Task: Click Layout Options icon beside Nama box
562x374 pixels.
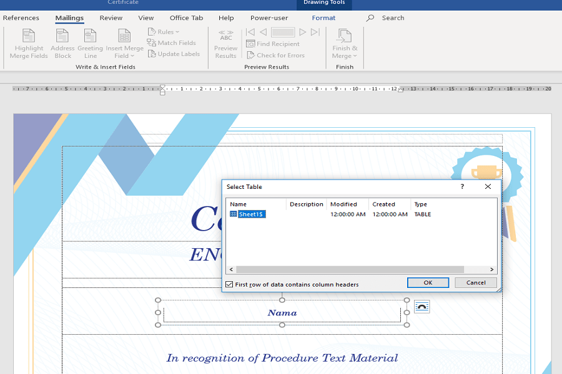Action: click(422, 307)
